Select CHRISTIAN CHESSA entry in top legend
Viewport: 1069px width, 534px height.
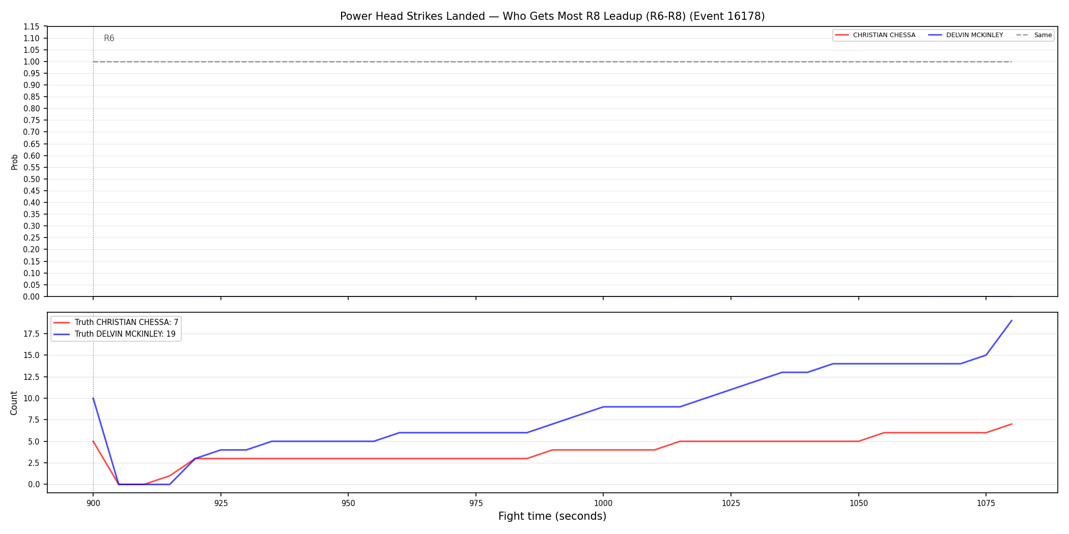pyautogui.click(x=875, y=35)
